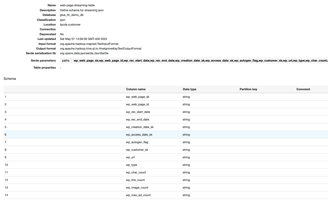Select column wp_image_count
Screen dimensions: 328x200
point(137,187)
